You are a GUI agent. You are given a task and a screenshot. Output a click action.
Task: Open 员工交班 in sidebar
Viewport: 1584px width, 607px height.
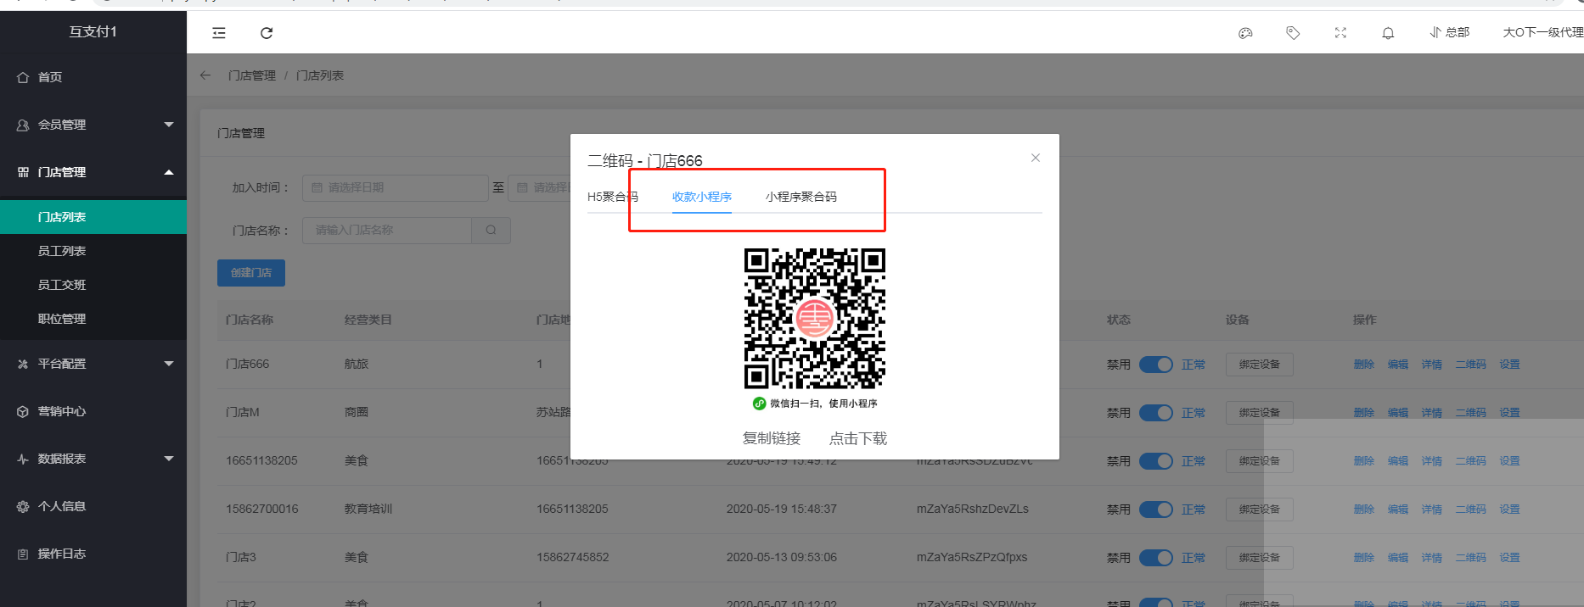pyautogui.click(x=93, y=285)
